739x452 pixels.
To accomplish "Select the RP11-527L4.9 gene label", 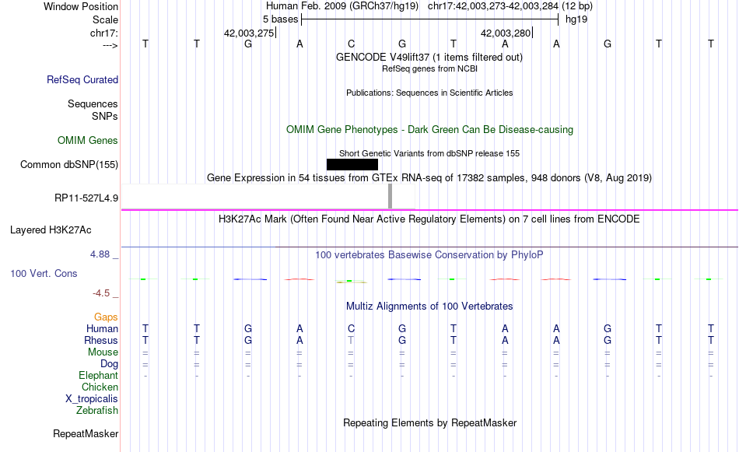I will (x=86, y=198).
